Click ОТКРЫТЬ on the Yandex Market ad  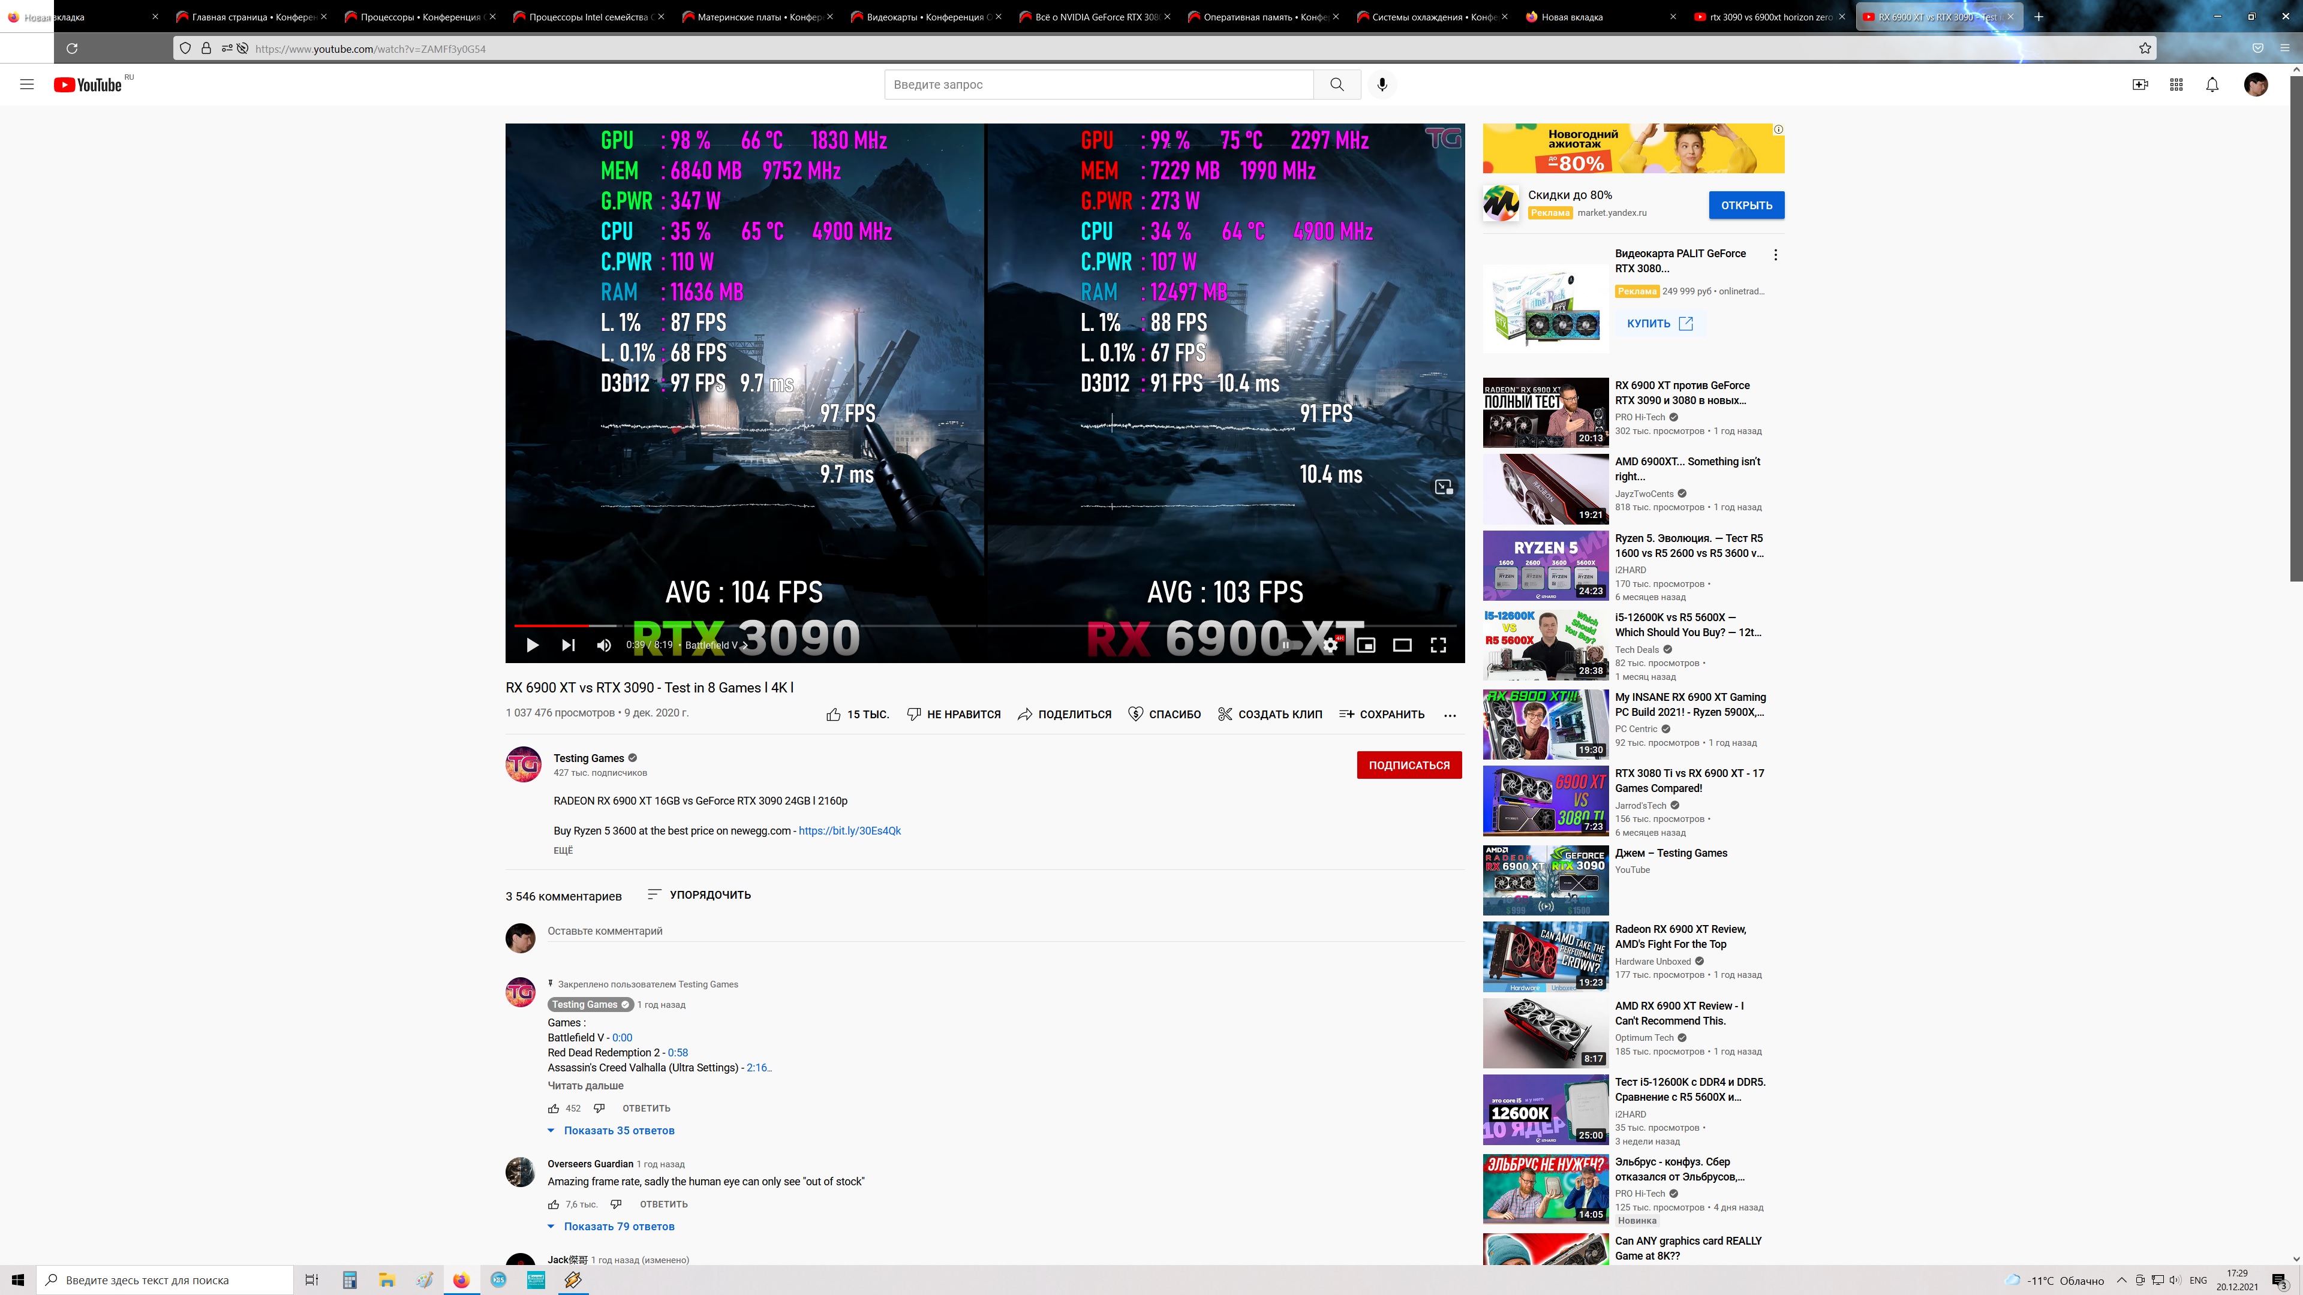[1746, 204]
